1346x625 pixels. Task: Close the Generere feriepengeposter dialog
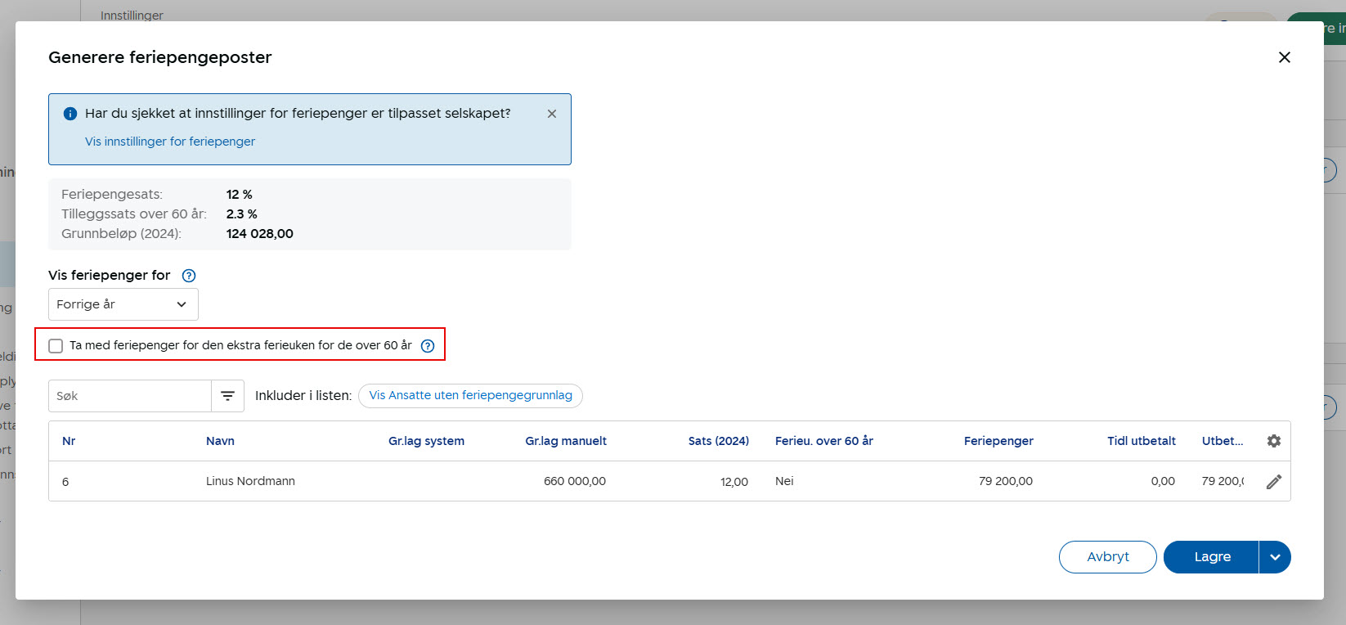(1284, 57)
